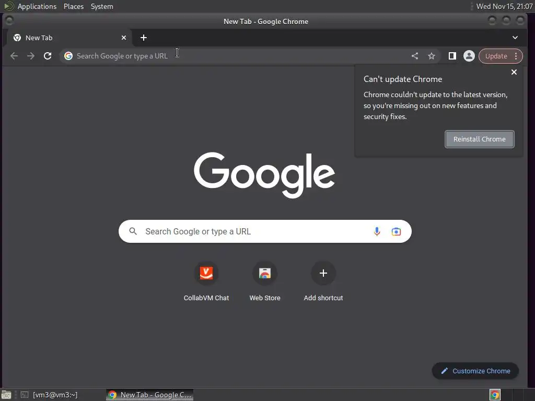Click the Customize Chrome button
Screen dimensions: 535x401
point(475,371)
